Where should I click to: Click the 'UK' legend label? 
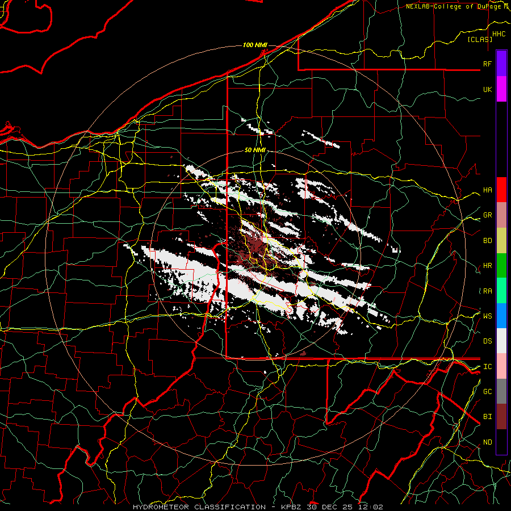click(487, 89)
